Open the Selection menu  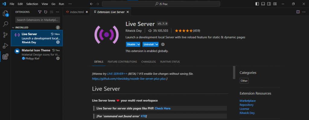[32, 4]
